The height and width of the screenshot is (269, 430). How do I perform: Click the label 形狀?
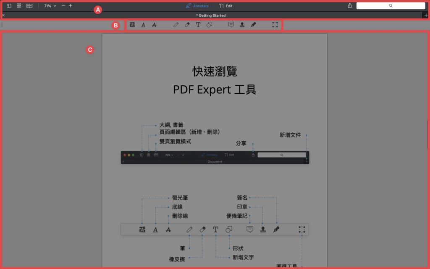[238, 248]
